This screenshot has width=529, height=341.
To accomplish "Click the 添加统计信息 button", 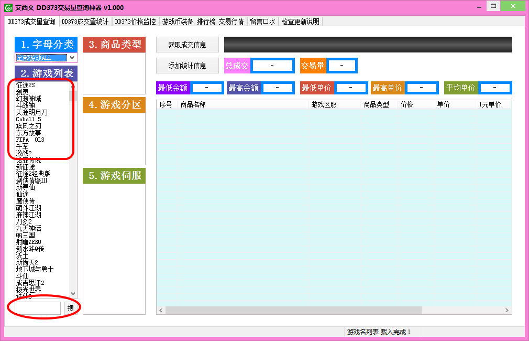I will [187, 66].
